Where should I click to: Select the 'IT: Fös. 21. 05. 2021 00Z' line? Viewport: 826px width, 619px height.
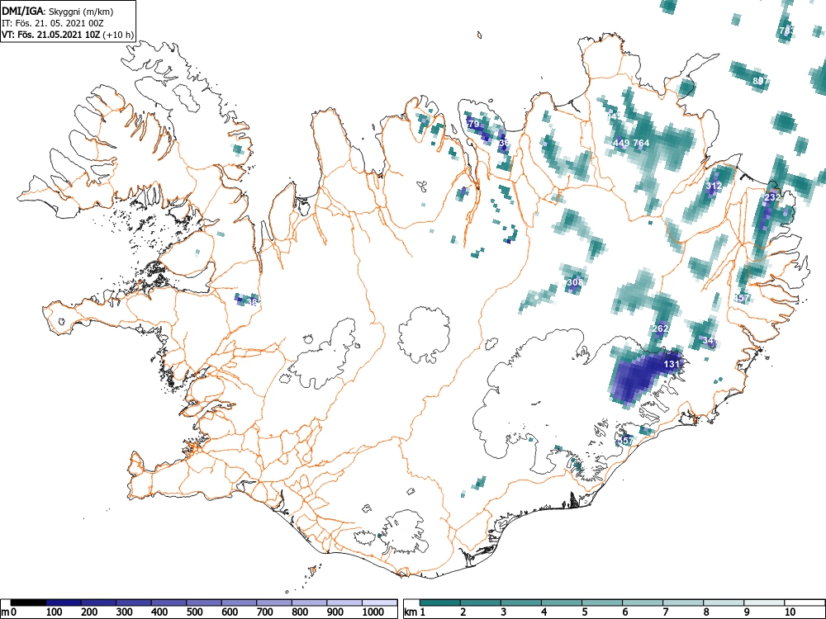[x=51, y=23]
